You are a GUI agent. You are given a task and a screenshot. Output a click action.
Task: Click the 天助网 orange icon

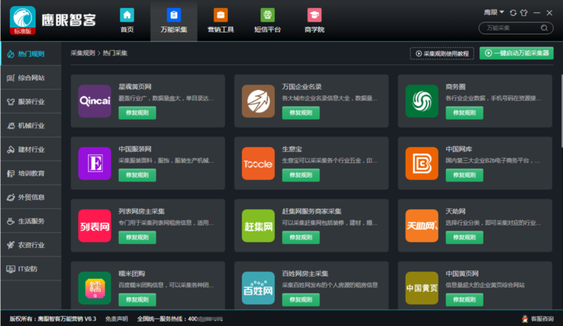(422, 226)
